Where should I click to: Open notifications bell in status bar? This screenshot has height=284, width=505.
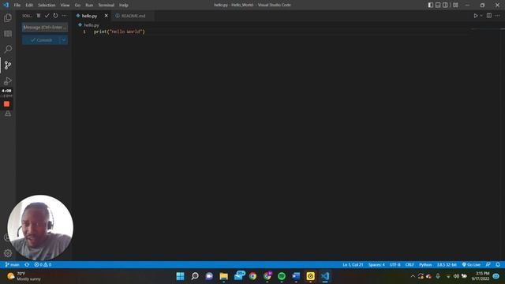click(498, 265)
